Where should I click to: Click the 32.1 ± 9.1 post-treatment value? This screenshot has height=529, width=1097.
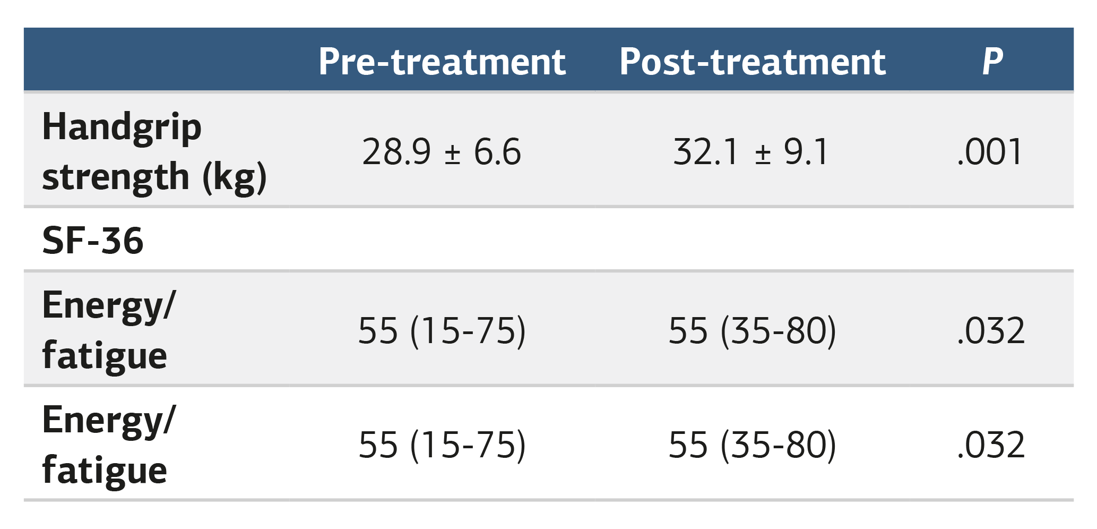point(751,152)
